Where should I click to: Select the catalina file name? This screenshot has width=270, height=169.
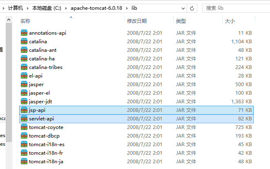pos(38,42)
